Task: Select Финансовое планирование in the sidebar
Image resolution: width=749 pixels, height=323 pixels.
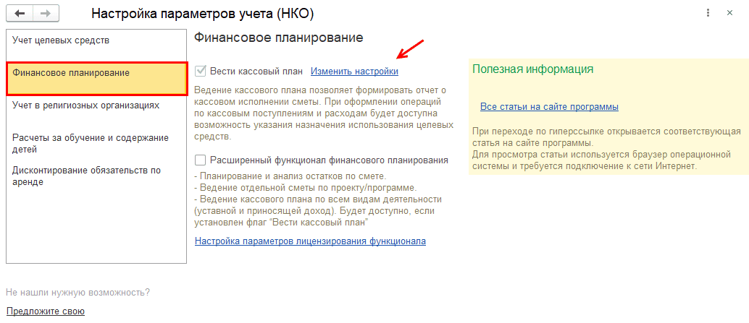Action: [x=71, y=73]
